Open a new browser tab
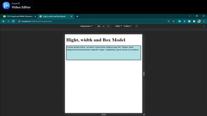207x116 pixels. 77,16
